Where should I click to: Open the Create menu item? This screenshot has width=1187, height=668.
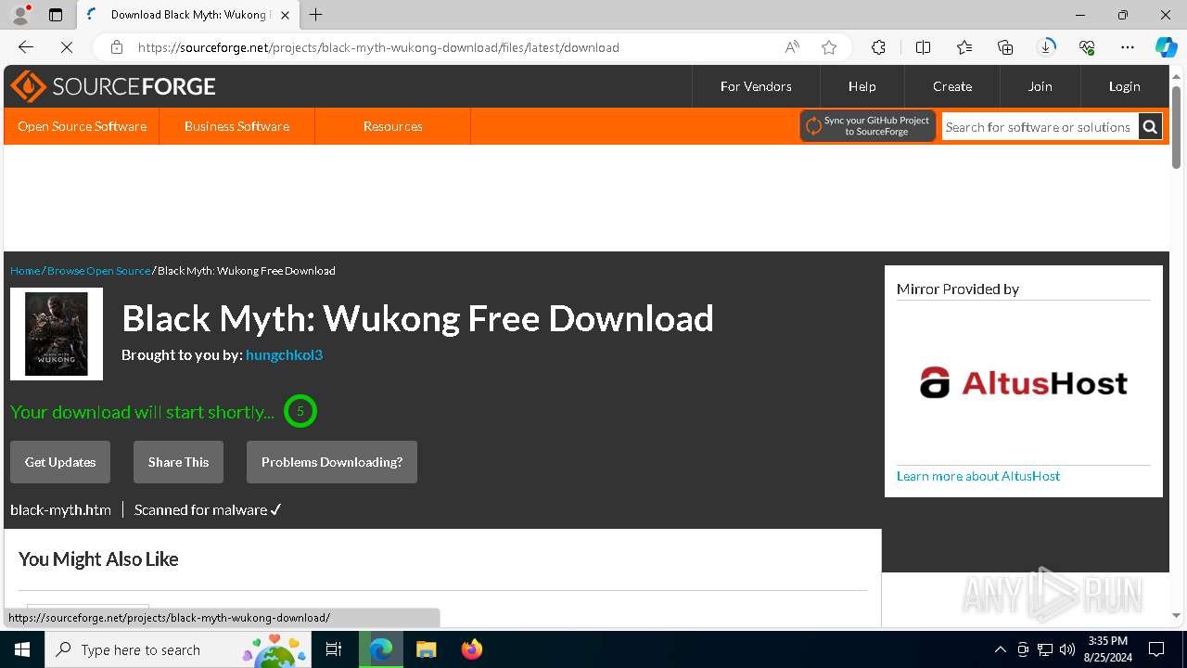tap(952, 86)
